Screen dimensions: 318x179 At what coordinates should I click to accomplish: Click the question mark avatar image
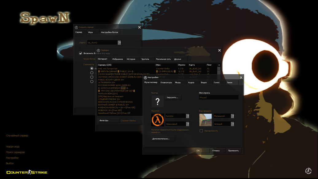157,101
